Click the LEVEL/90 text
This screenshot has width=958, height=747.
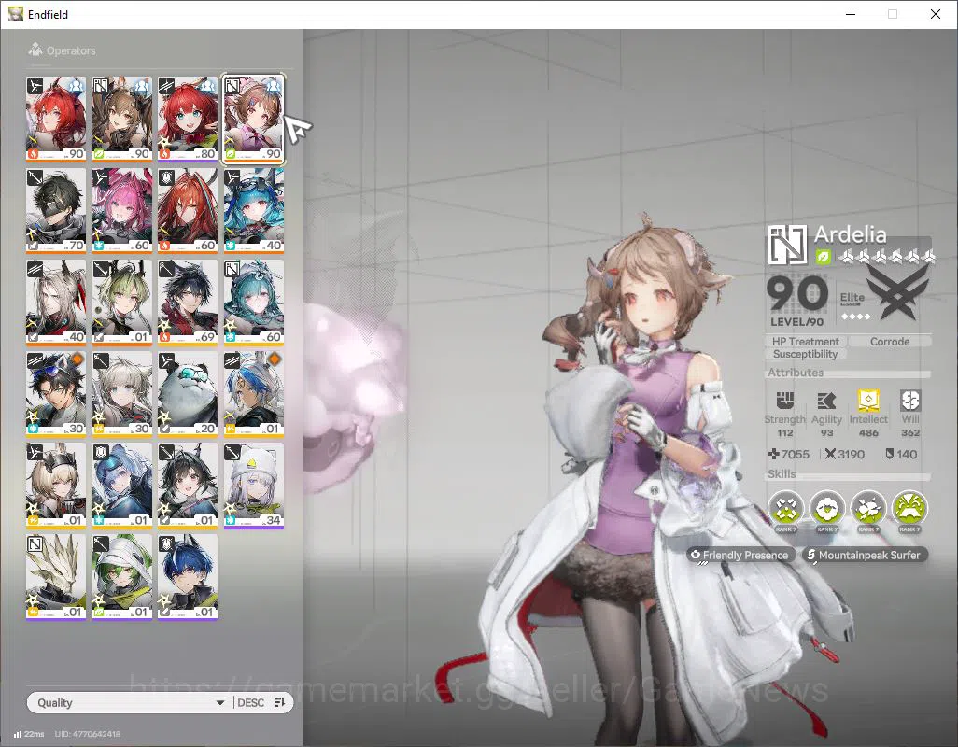796,322
